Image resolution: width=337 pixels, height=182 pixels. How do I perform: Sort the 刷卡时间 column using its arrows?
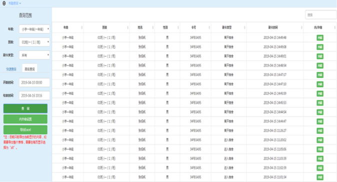tap(301, 27)
